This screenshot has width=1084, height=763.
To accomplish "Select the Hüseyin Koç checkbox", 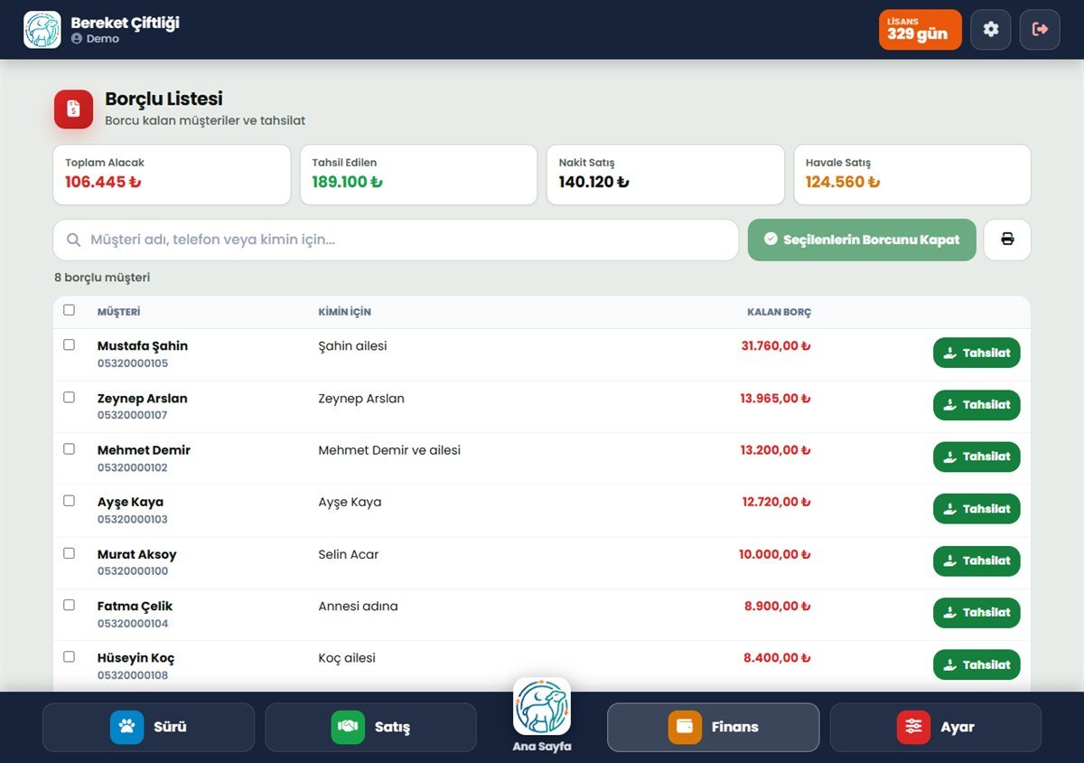I will pyautogui.click(x=70, y=656).
